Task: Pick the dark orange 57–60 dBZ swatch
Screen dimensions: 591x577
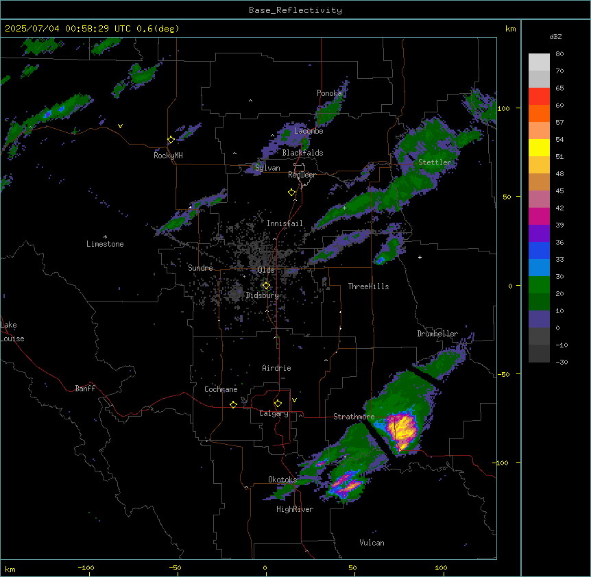Action: click(x=539, y=113)
